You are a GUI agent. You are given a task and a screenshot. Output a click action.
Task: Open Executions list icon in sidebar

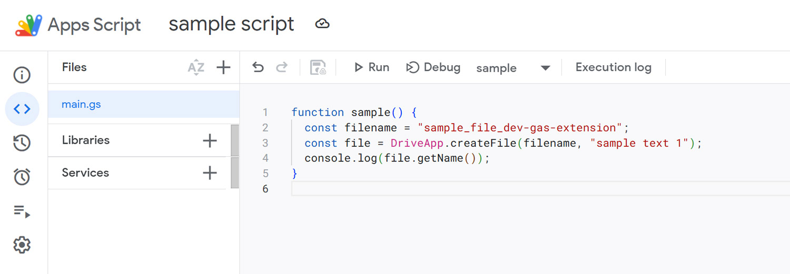click(22, 212)
